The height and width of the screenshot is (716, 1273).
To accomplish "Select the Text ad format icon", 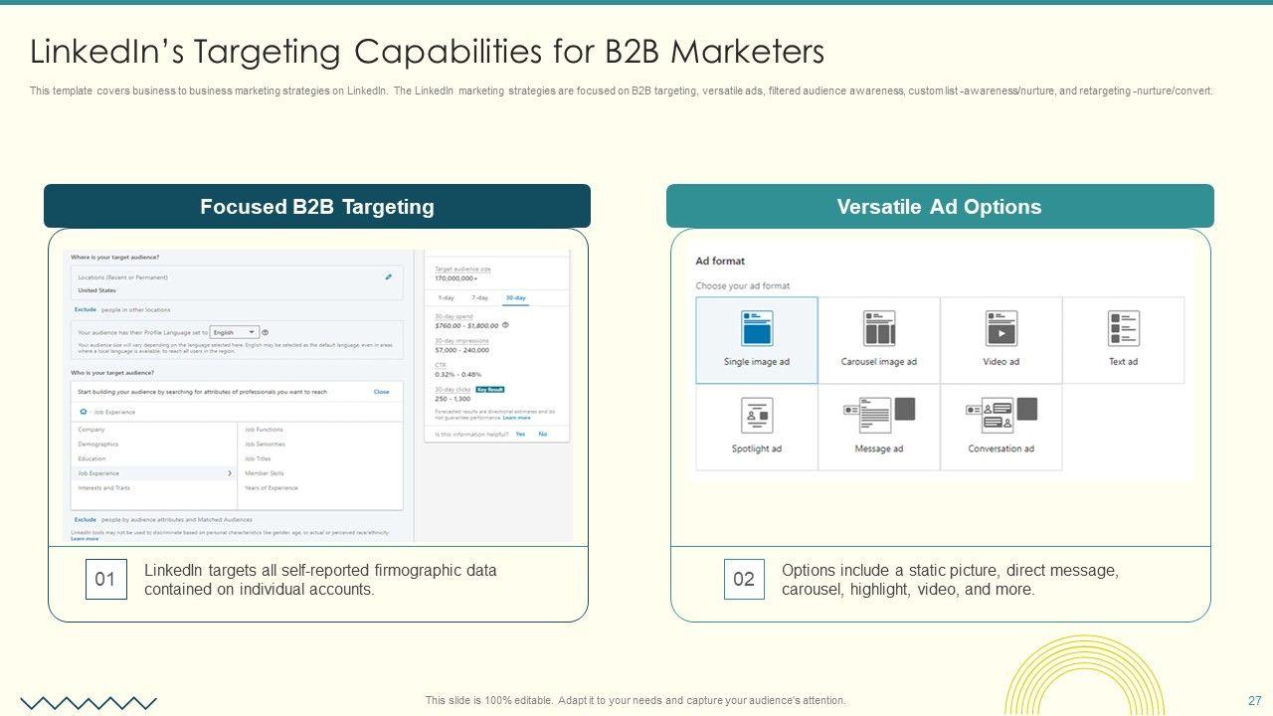I will [x=1123, y=328].
